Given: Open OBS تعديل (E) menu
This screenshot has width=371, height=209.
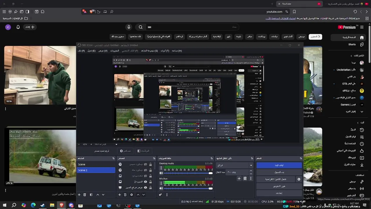Looking at the screenshot, I should pyautogui.click(x=92, y=51).
